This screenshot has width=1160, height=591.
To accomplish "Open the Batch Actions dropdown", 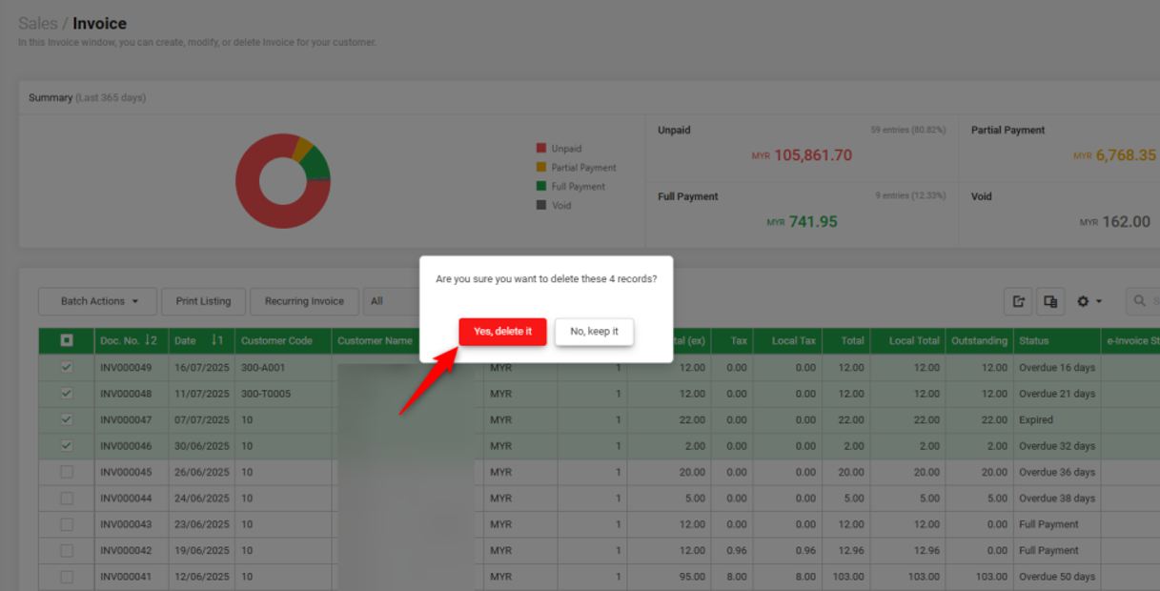I will [x=98, y=301].
